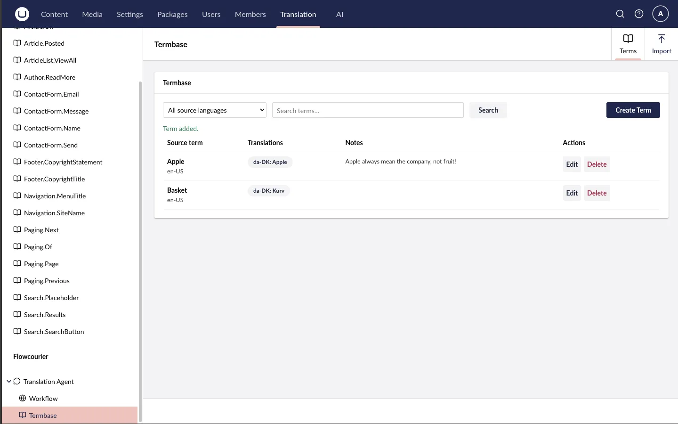Click the book icon beside Paging.Of

pyautogui.click(x=17, y=247)
